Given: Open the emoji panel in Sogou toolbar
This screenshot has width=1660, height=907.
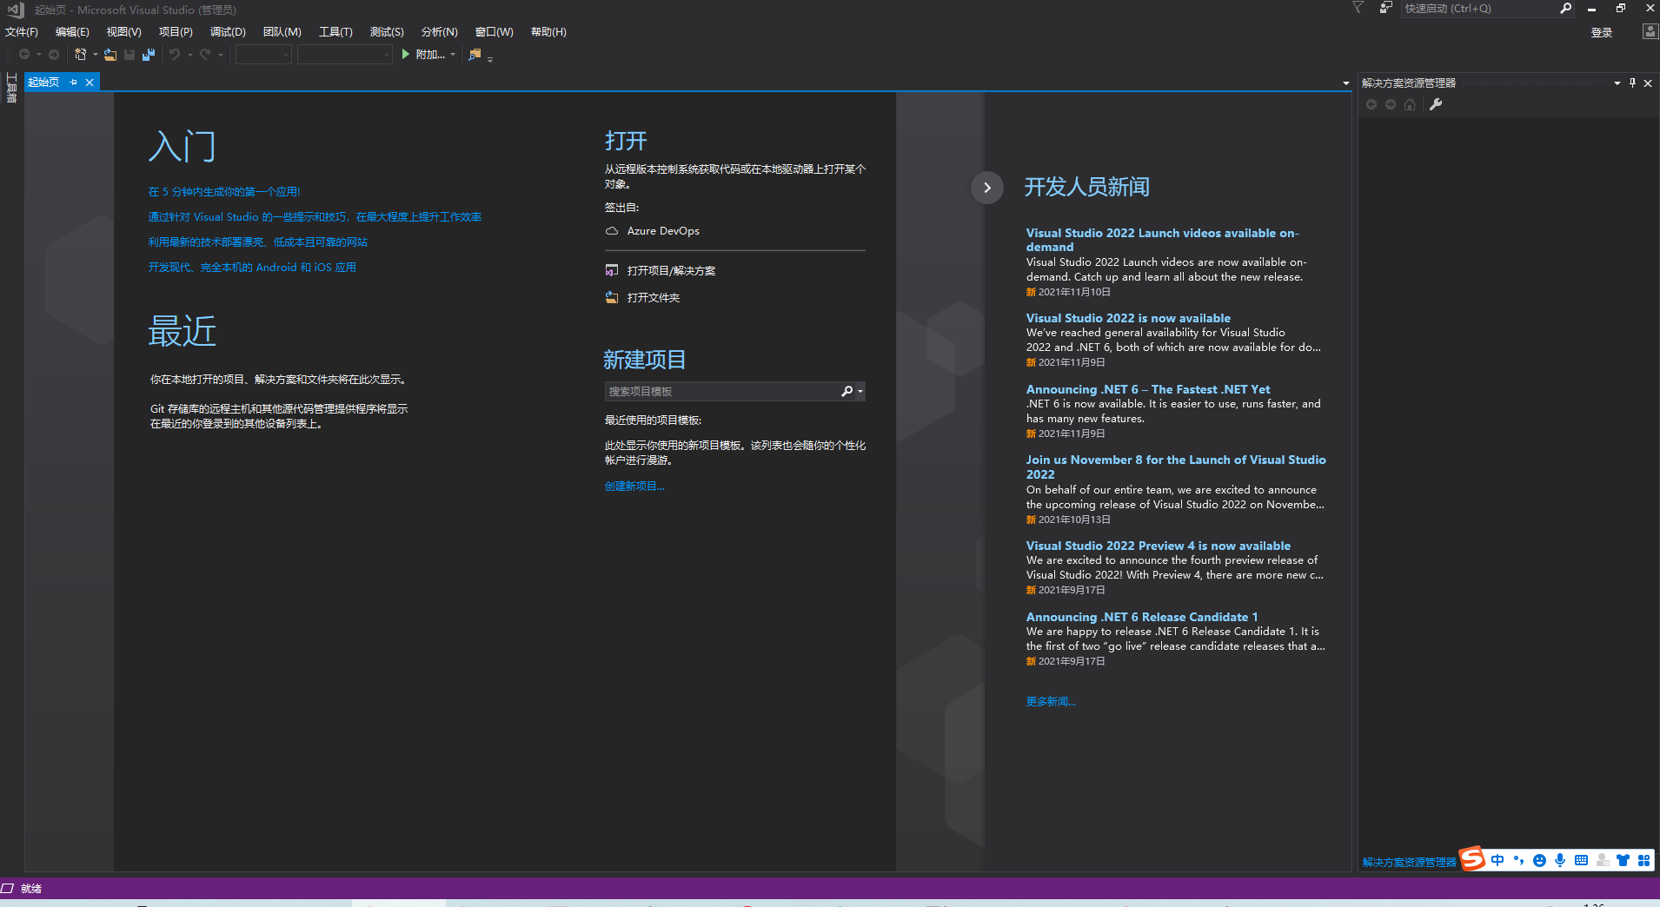Looking at the screenshot, I should point(1540,859).
